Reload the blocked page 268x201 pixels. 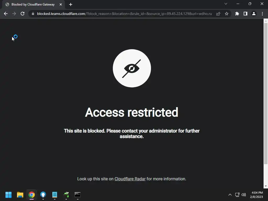[23, 14]
